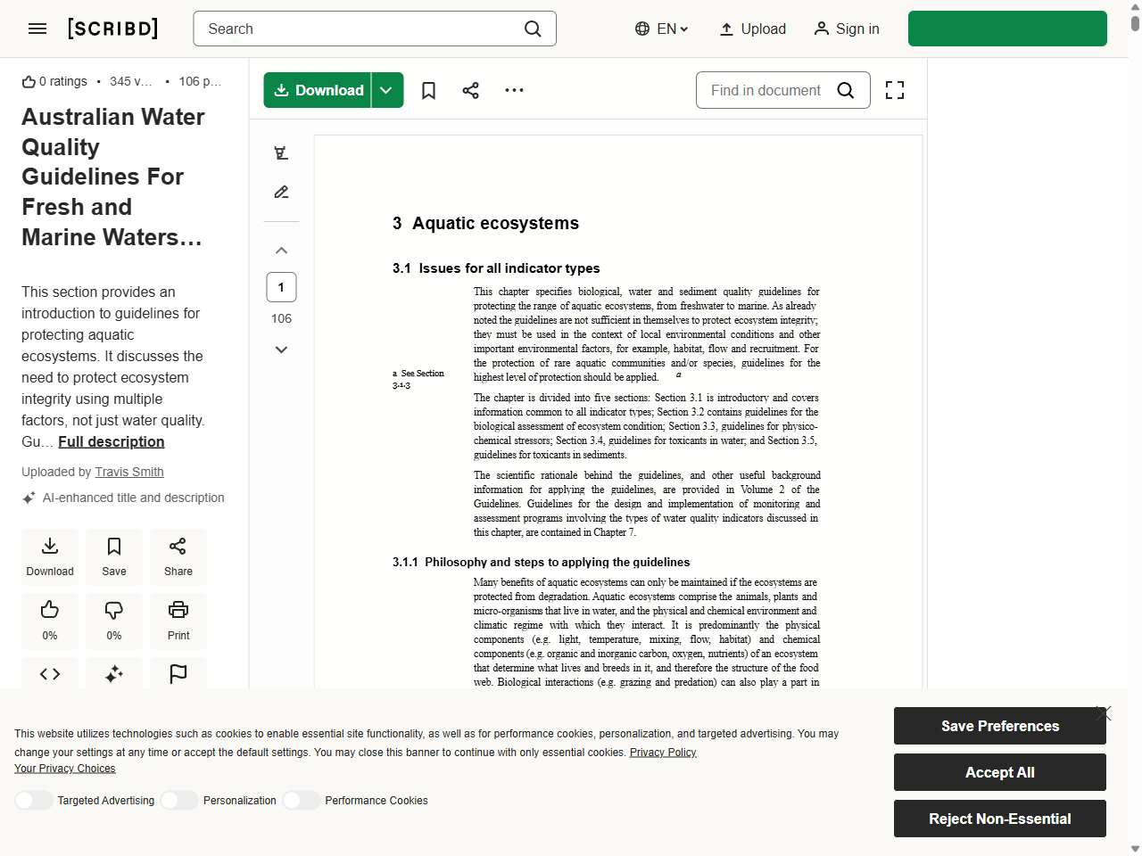
Task: Click the Find in document field
Action: point(765,90)
